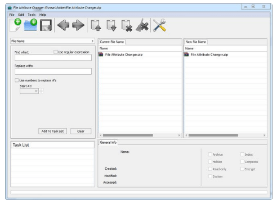Click the Replace with text field
This screenshot has height=204, width=277.
(53, 71)
